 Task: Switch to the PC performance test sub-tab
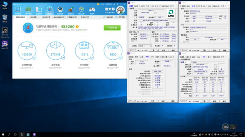20,17
